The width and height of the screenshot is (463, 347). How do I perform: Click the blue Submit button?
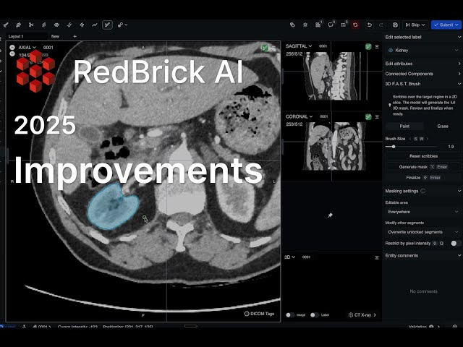pyautogui.click(x=446, y=25)
